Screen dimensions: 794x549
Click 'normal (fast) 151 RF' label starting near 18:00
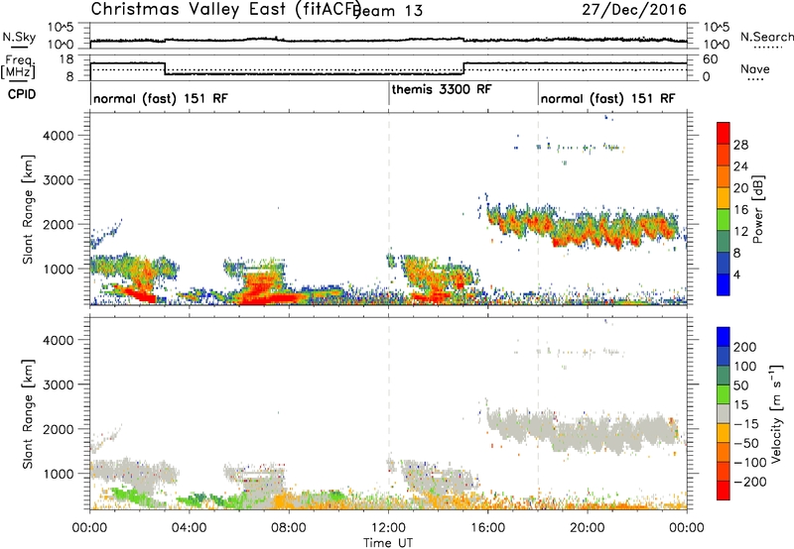(607, 98)
